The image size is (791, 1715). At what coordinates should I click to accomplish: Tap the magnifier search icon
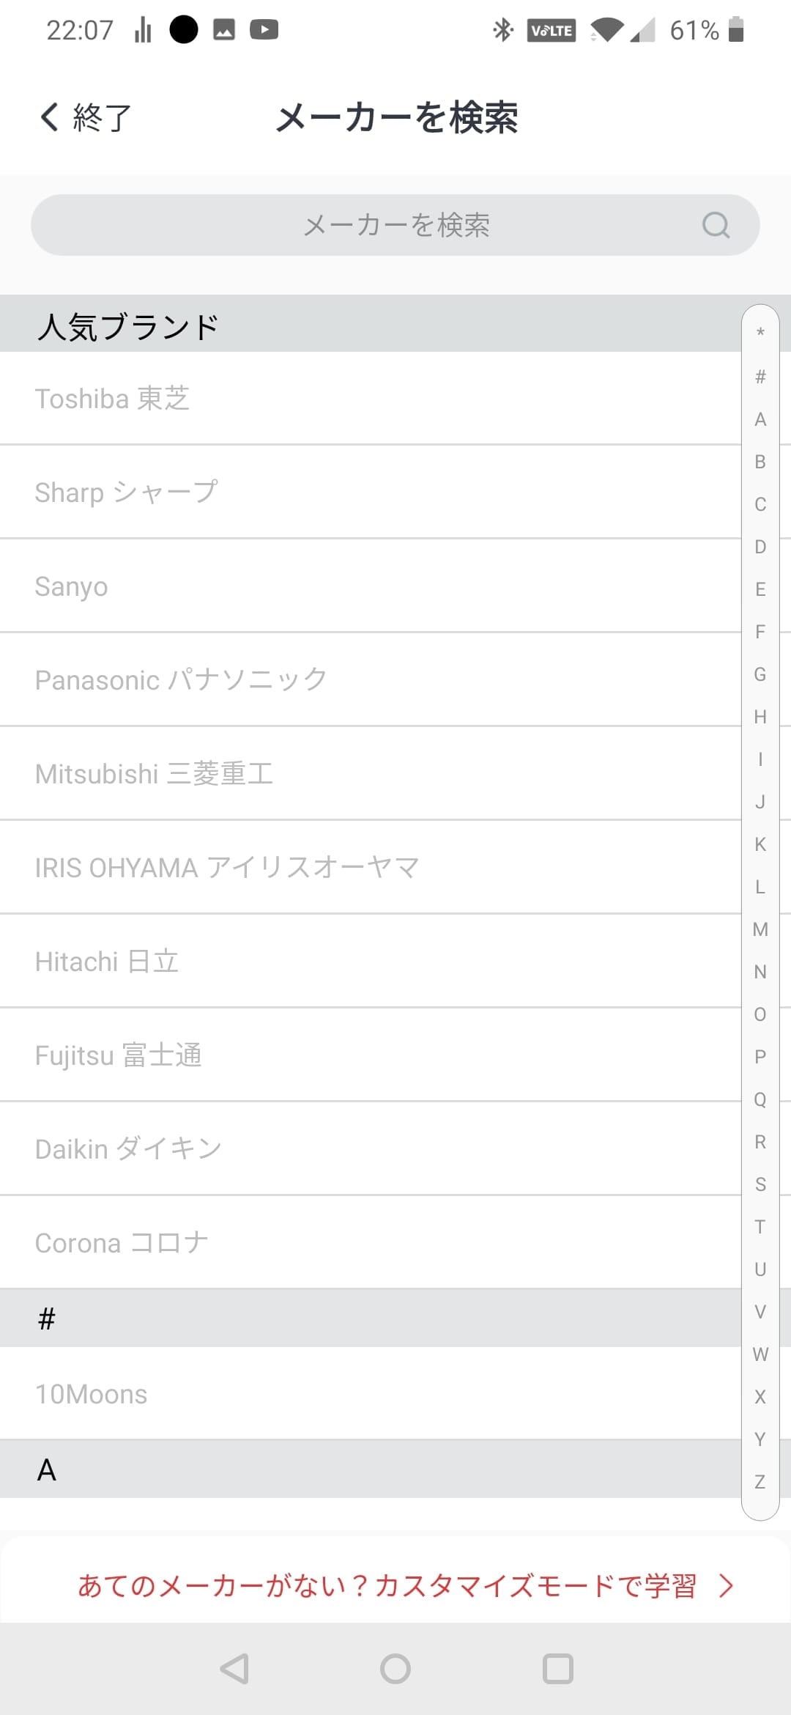(x=716, y=225)
